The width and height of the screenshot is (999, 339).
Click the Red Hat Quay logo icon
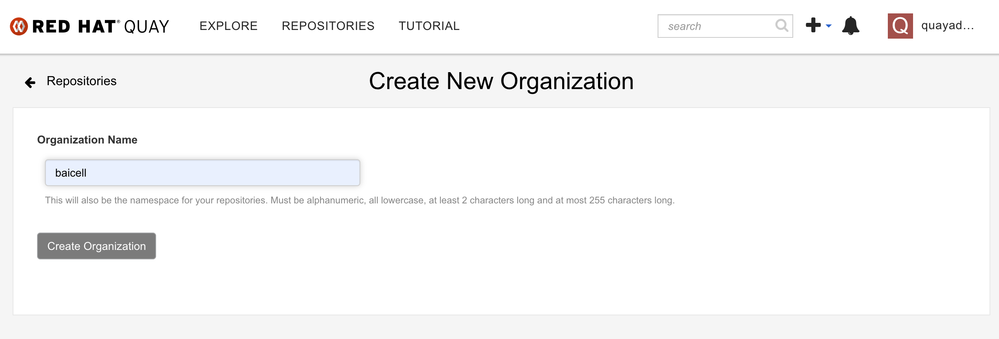point(19,26)
